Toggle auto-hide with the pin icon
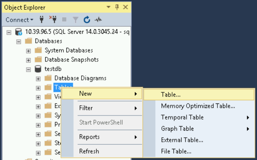The image size is (257, 160). point(117,7)
